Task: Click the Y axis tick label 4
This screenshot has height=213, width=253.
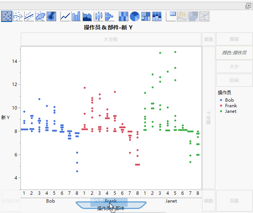Action: (16, 178)
